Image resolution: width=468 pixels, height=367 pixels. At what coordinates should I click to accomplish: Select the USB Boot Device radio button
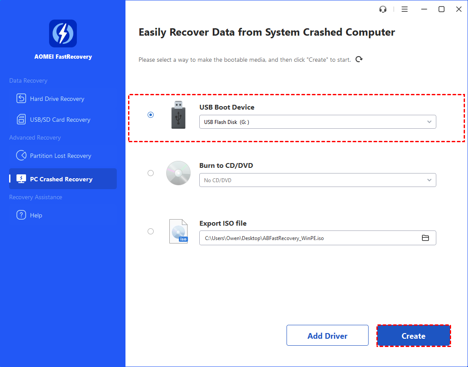click(151, 115)
